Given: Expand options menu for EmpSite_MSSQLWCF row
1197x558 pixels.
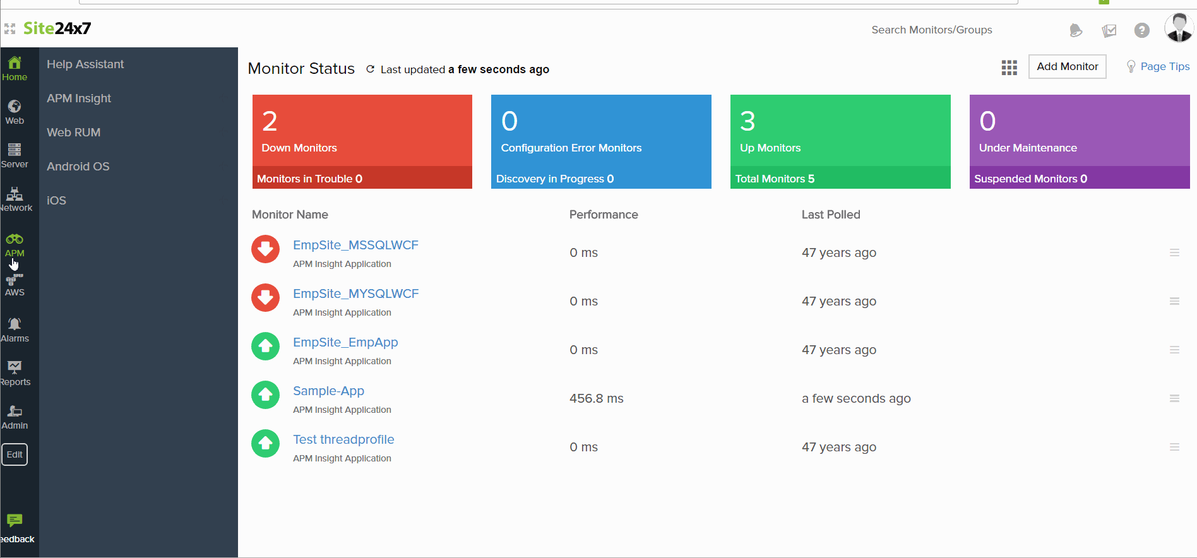Looking at the screenshot, I should (x=1174, y=252).
